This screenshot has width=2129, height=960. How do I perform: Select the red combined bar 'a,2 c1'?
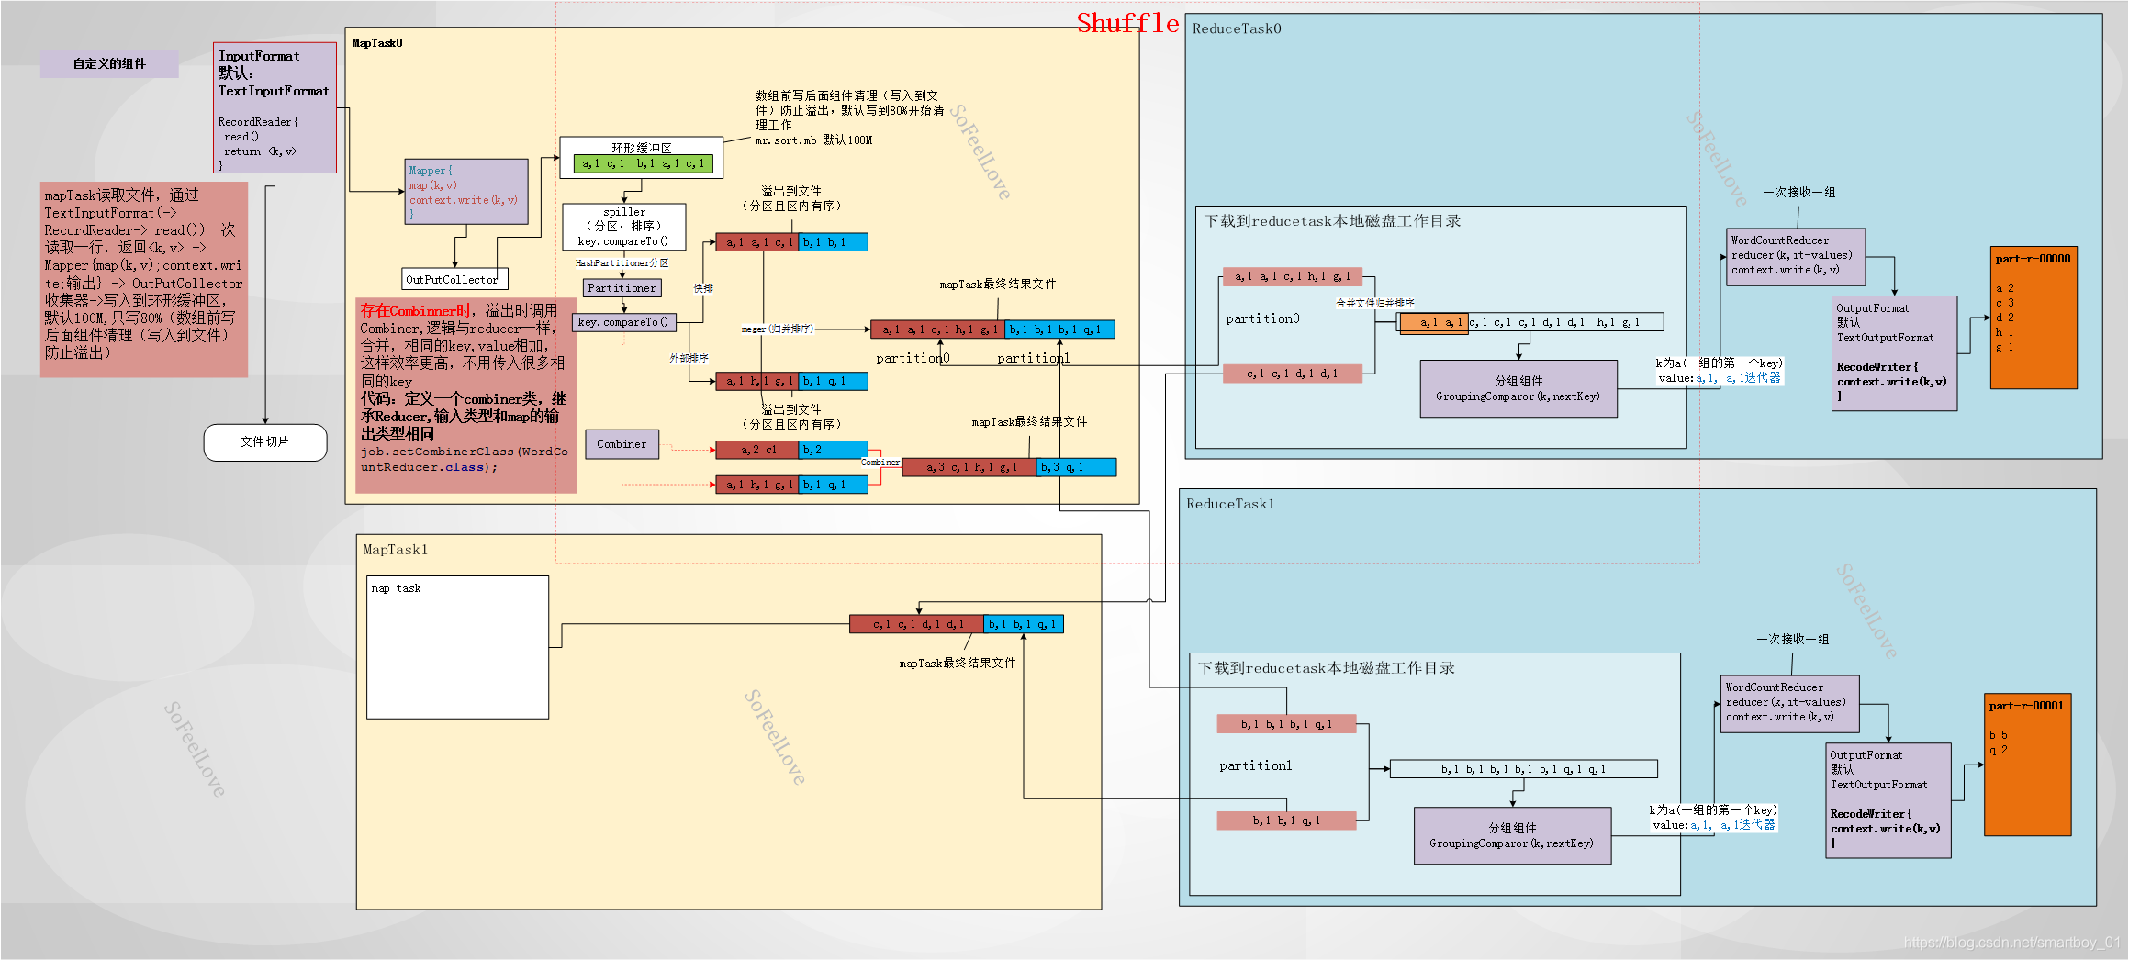757,450
